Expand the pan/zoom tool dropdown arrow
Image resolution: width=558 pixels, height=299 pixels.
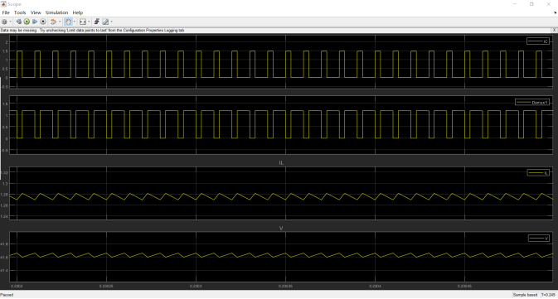(x=74, y=22)
